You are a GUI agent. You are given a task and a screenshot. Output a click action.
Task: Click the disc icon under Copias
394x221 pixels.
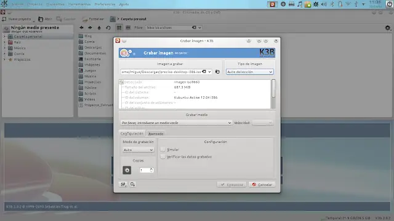pos(127,170)
